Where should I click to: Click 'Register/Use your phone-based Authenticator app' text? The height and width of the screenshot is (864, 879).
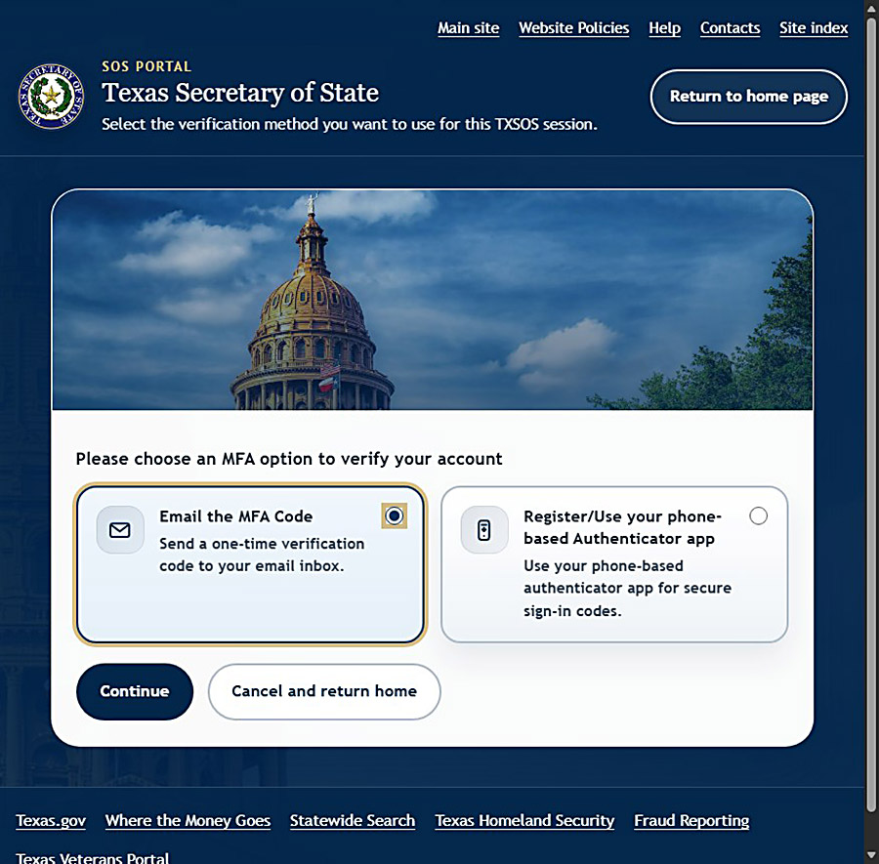(x=622, y=527)
